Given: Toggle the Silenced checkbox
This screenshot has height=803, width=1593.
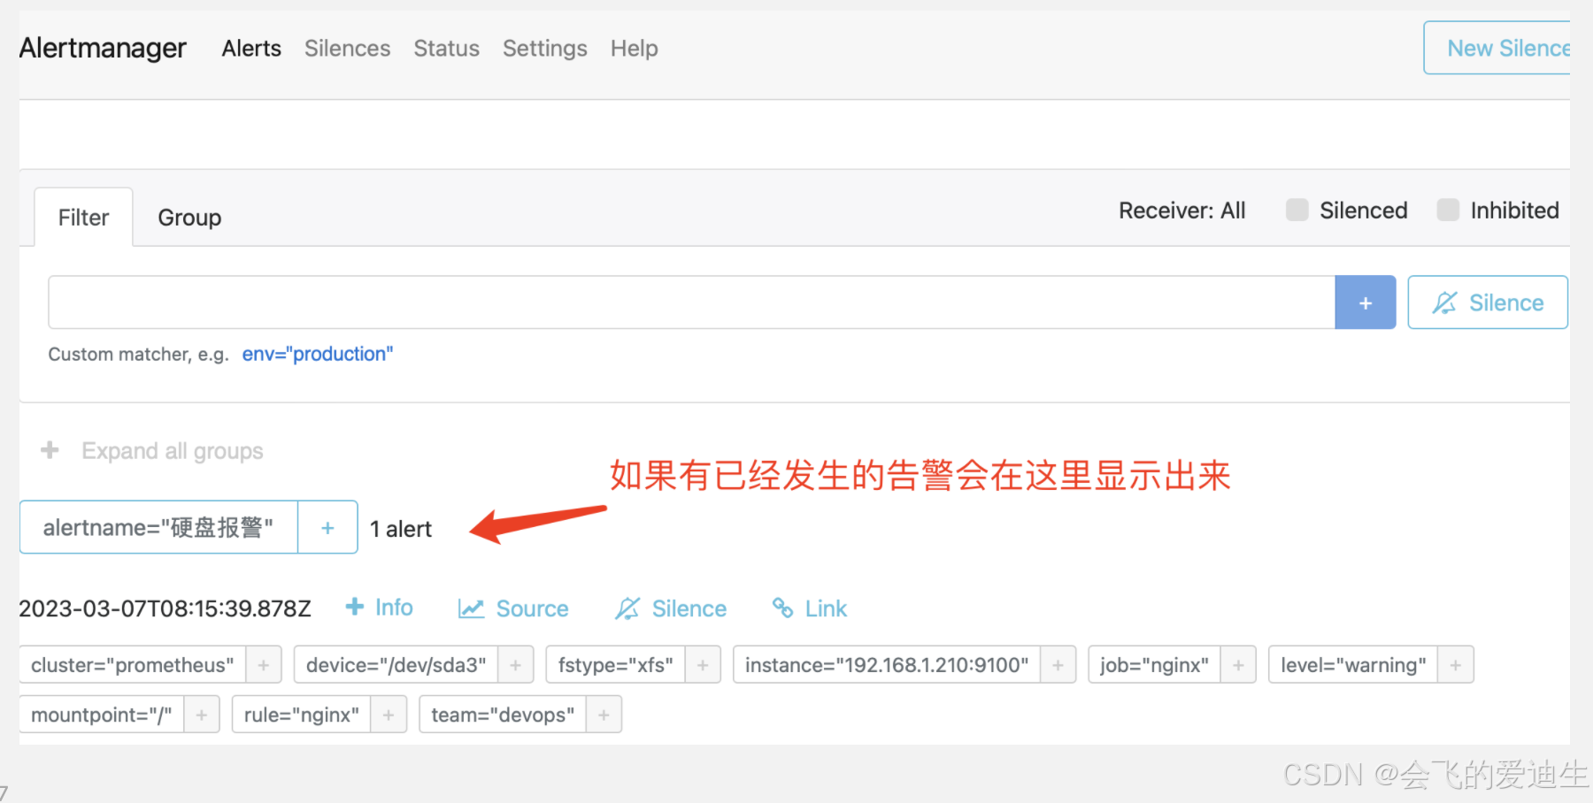Looking at the screenshot, I should (1297, 210).
